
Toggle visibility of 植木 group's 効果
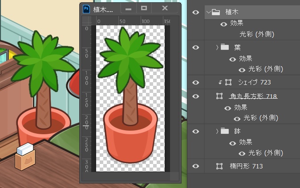[x=223, y=24]
